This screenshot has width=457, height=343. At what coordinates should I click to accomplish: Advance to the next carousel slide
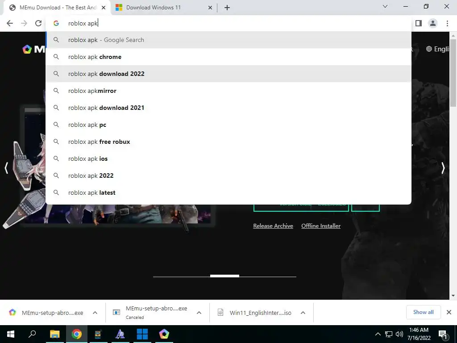point(443,168)
